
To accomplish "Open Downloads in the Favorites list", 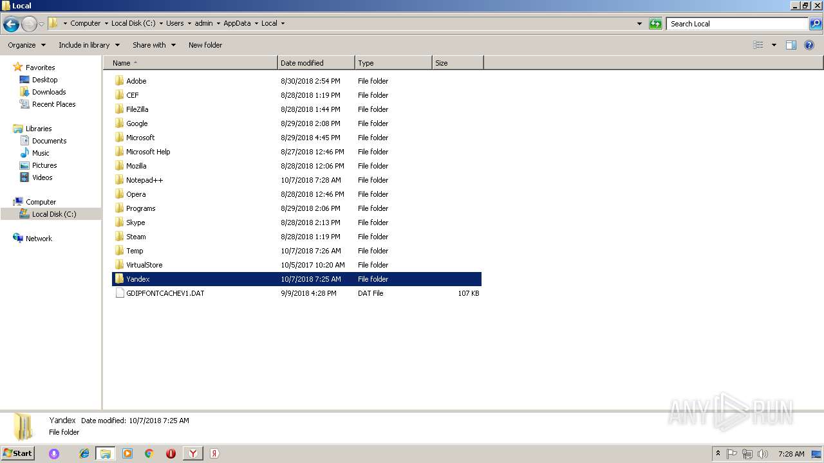I will click(49, 92).
